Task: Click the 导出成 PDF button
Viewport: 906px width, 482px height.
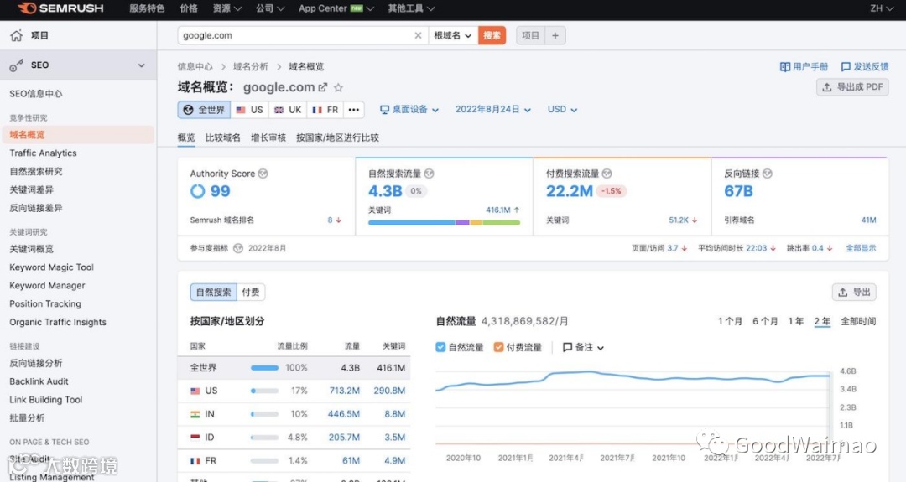Action: tap(852, 87)
